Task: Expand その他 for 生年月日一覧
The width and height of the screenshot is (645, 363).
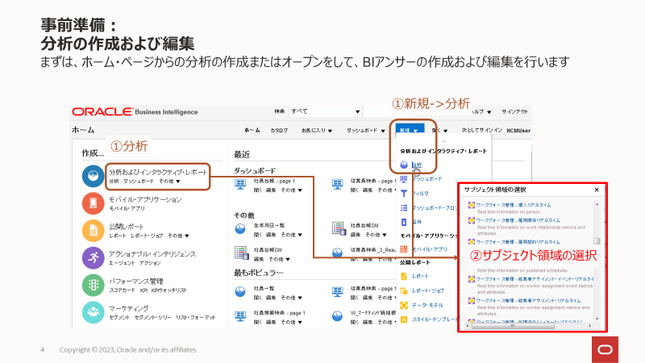Action: point(292,235)
